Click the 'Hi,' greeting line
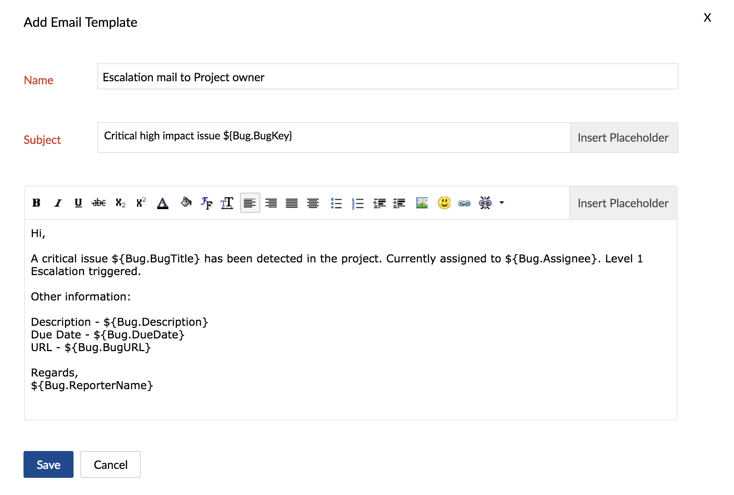The width and height of the screenshot is (734, 495). click(38, 233)
